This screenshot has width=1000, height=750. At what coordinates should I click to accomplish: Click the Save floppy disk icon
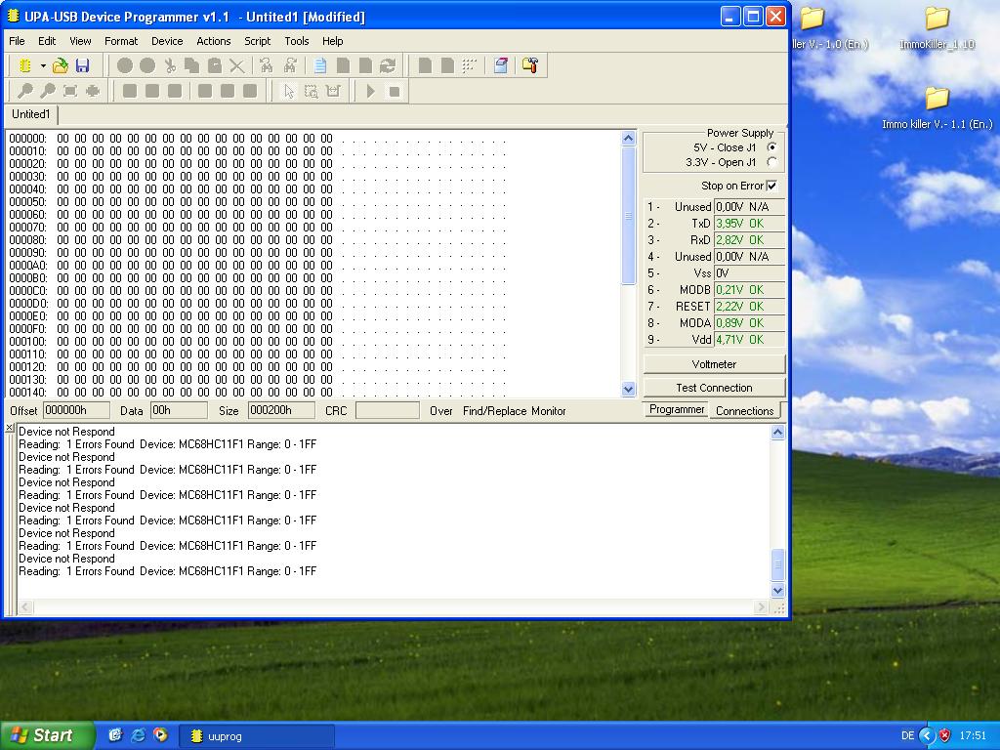[x=82, y=65]
